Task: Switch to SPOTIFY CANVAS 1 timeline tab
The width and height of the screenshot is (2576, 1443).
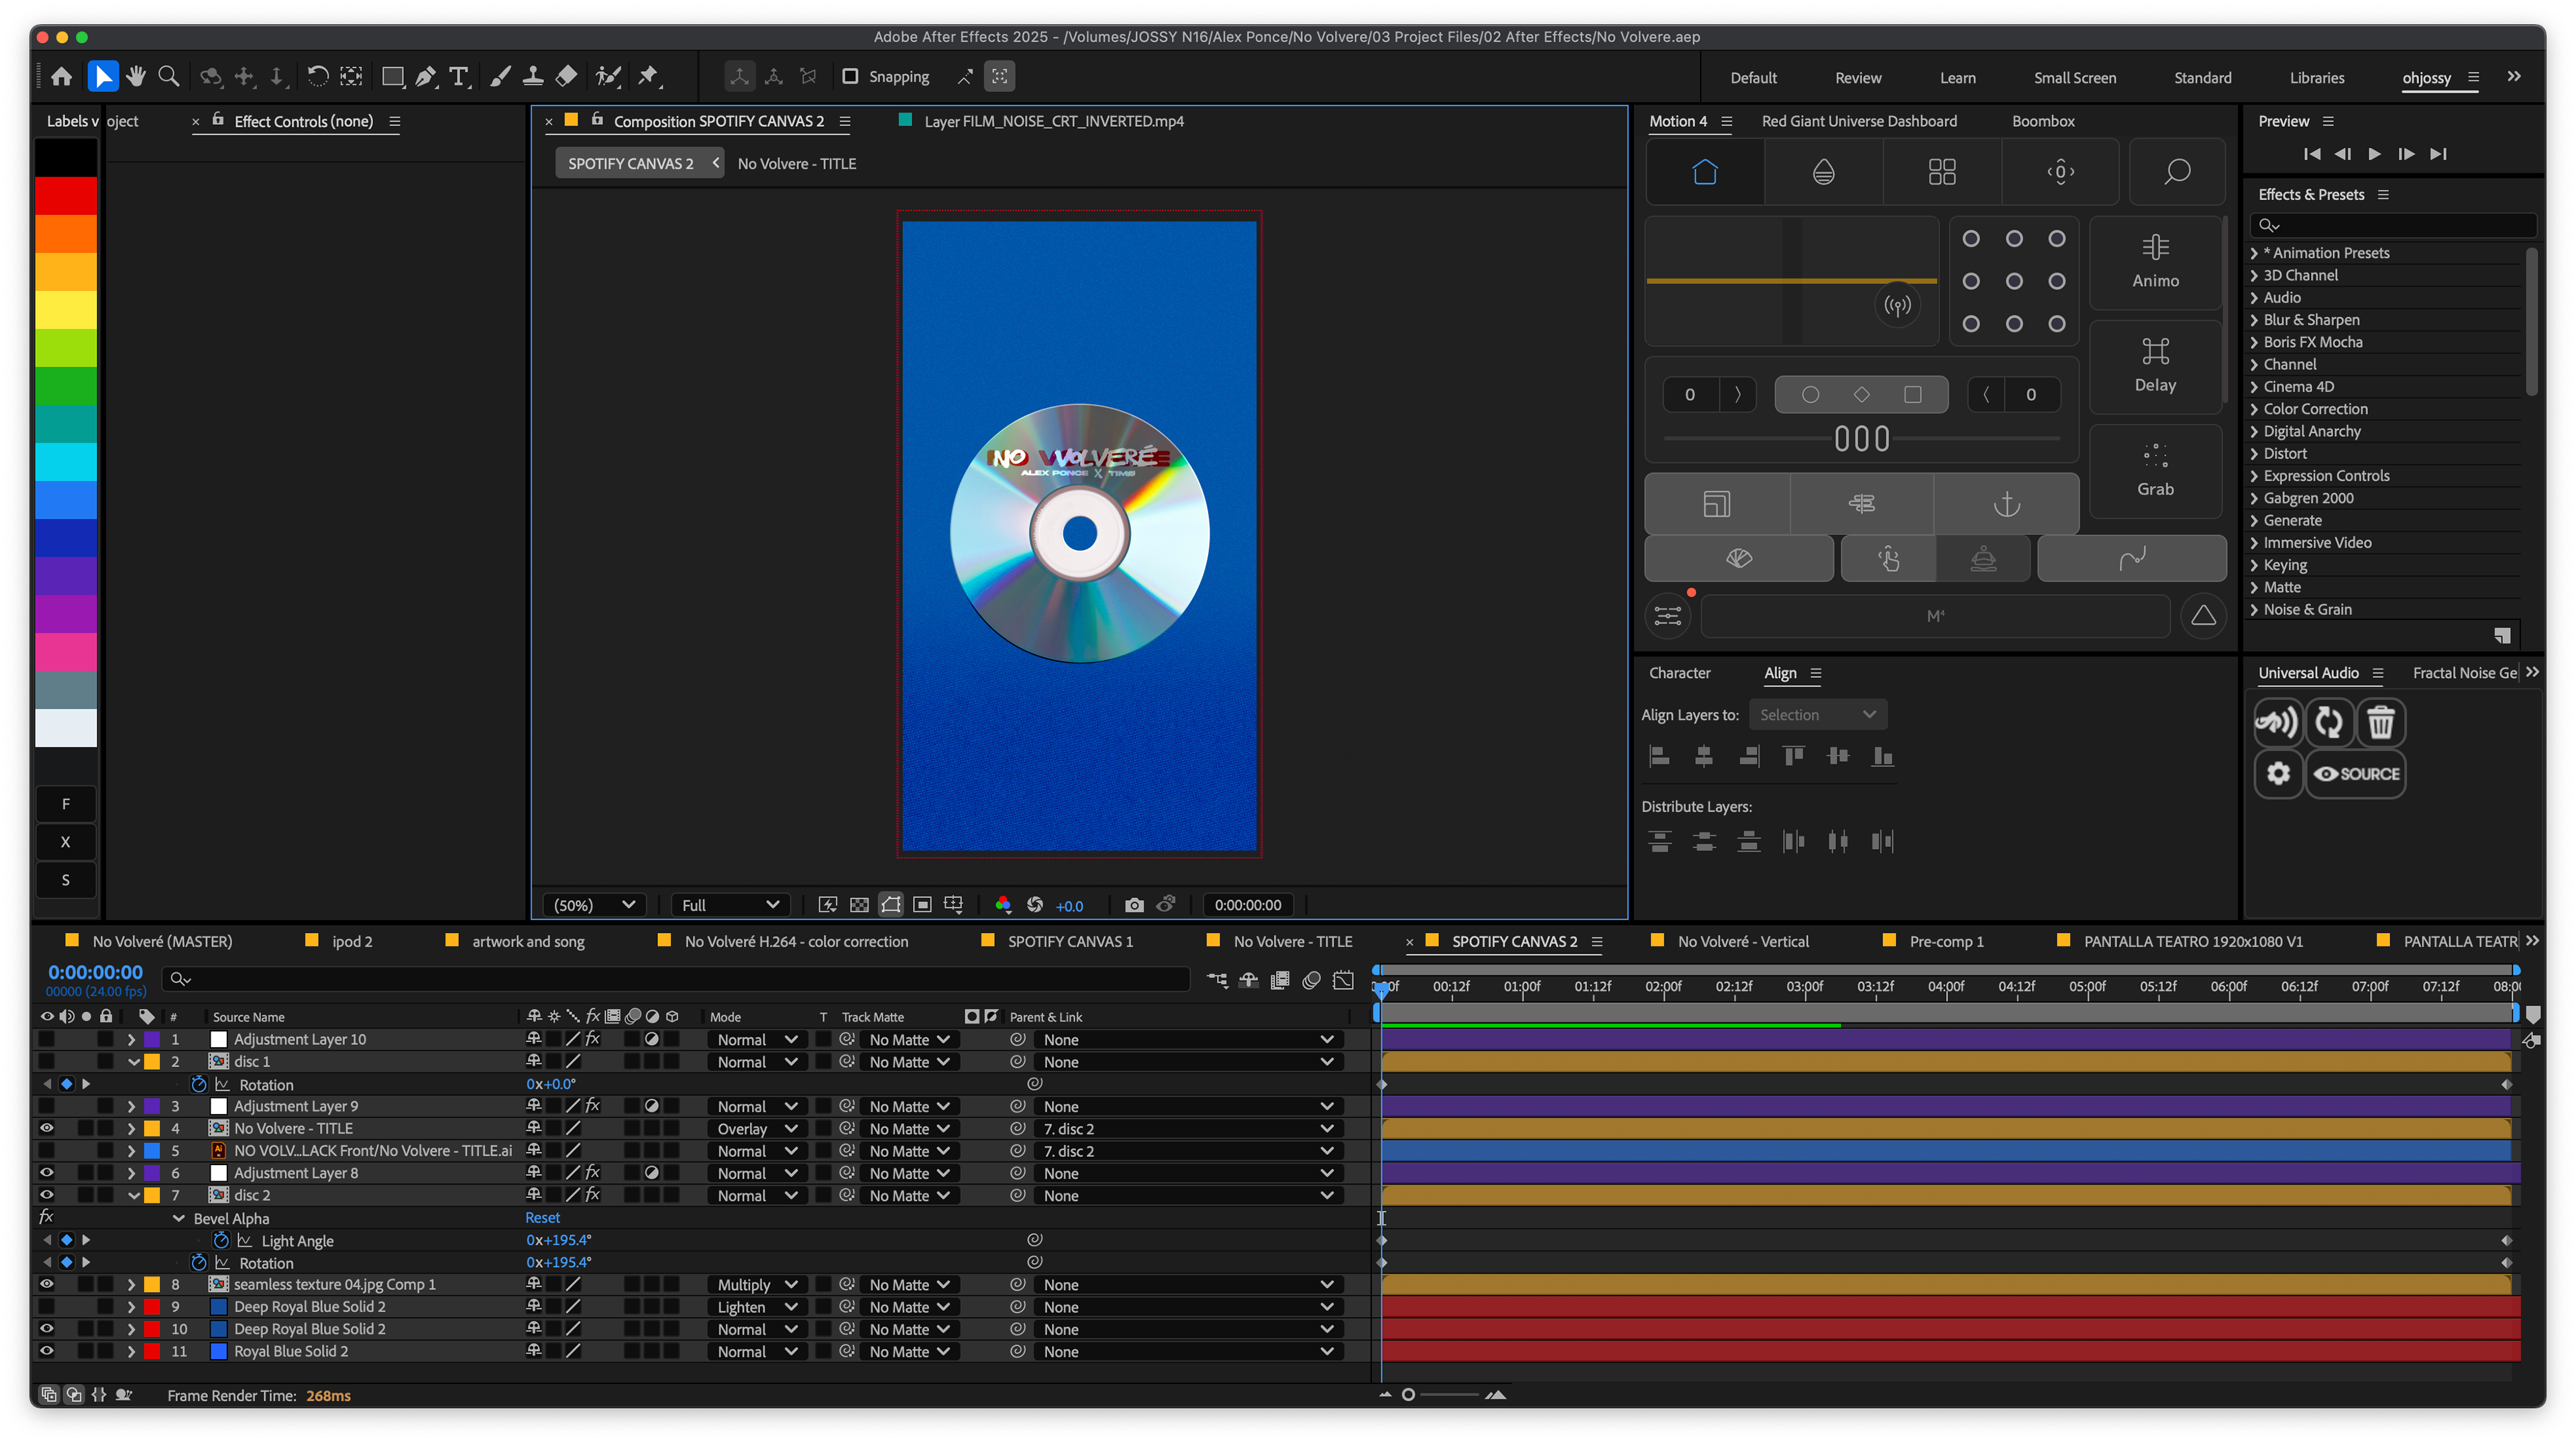Action: pyautogui.click(x=1070, y=941)
